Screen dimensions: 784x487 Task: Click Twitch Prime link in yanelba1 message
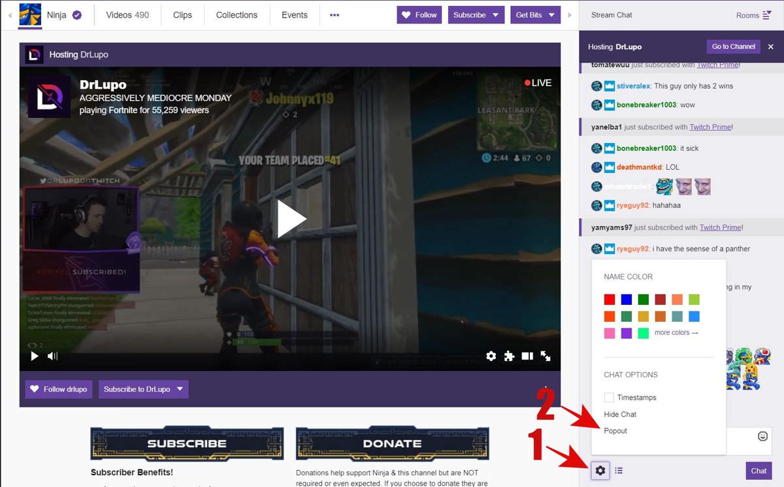pyautogui.click(x=711, y=127)
